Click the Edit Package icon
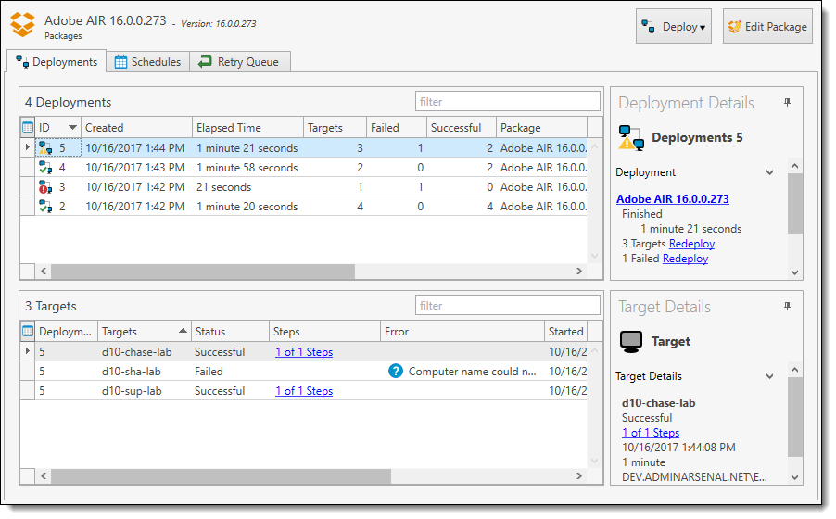Image resolution: width=836 pixels, height=519 pixels. click(735, 27)
